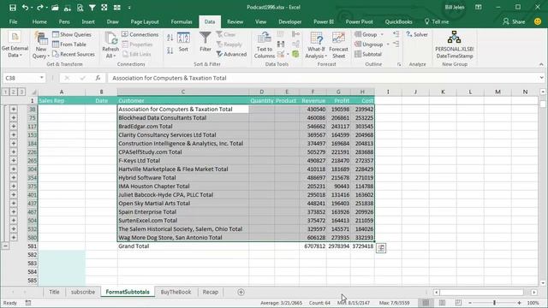Screen dimensions: 548x308
Task: Open New Query in Get & Transform
Action: (x=41, y=45)
